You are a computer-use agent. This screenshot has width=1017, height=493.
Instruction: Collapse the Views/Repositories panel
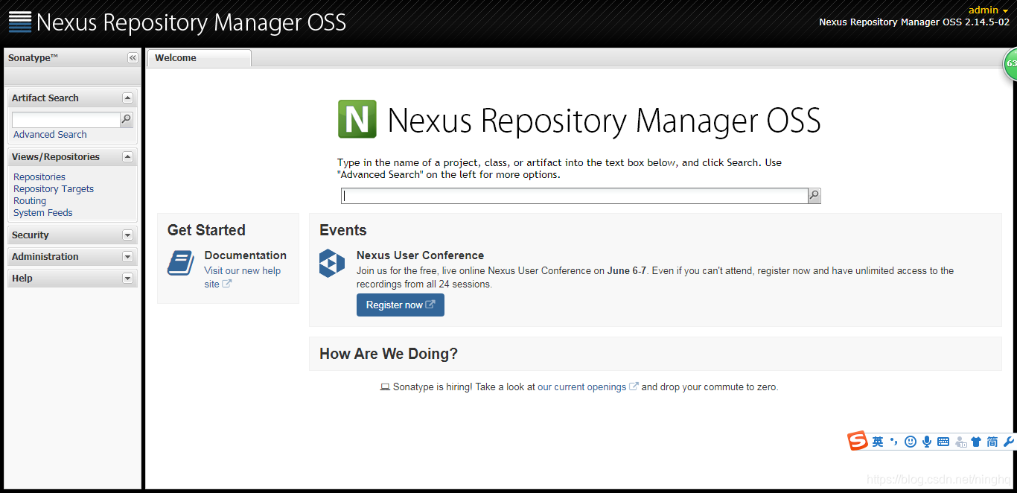[x=127, y=157]
